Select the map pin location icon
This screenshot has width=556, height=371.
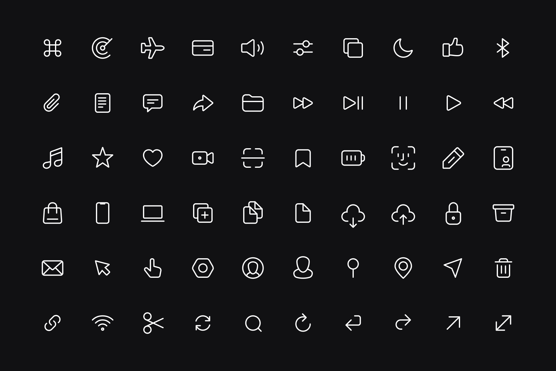click(403, 268)
